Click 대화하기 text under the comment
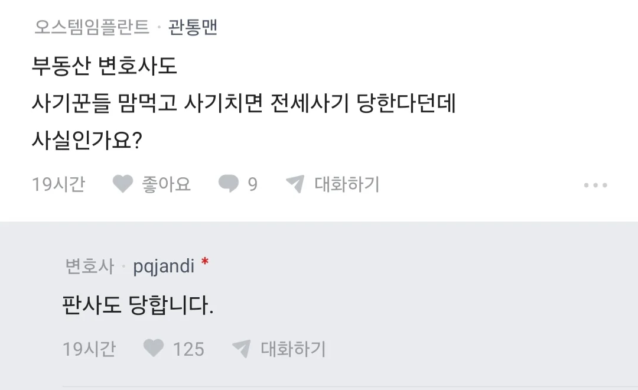638x390 pixels. click(x=293, y=349)
